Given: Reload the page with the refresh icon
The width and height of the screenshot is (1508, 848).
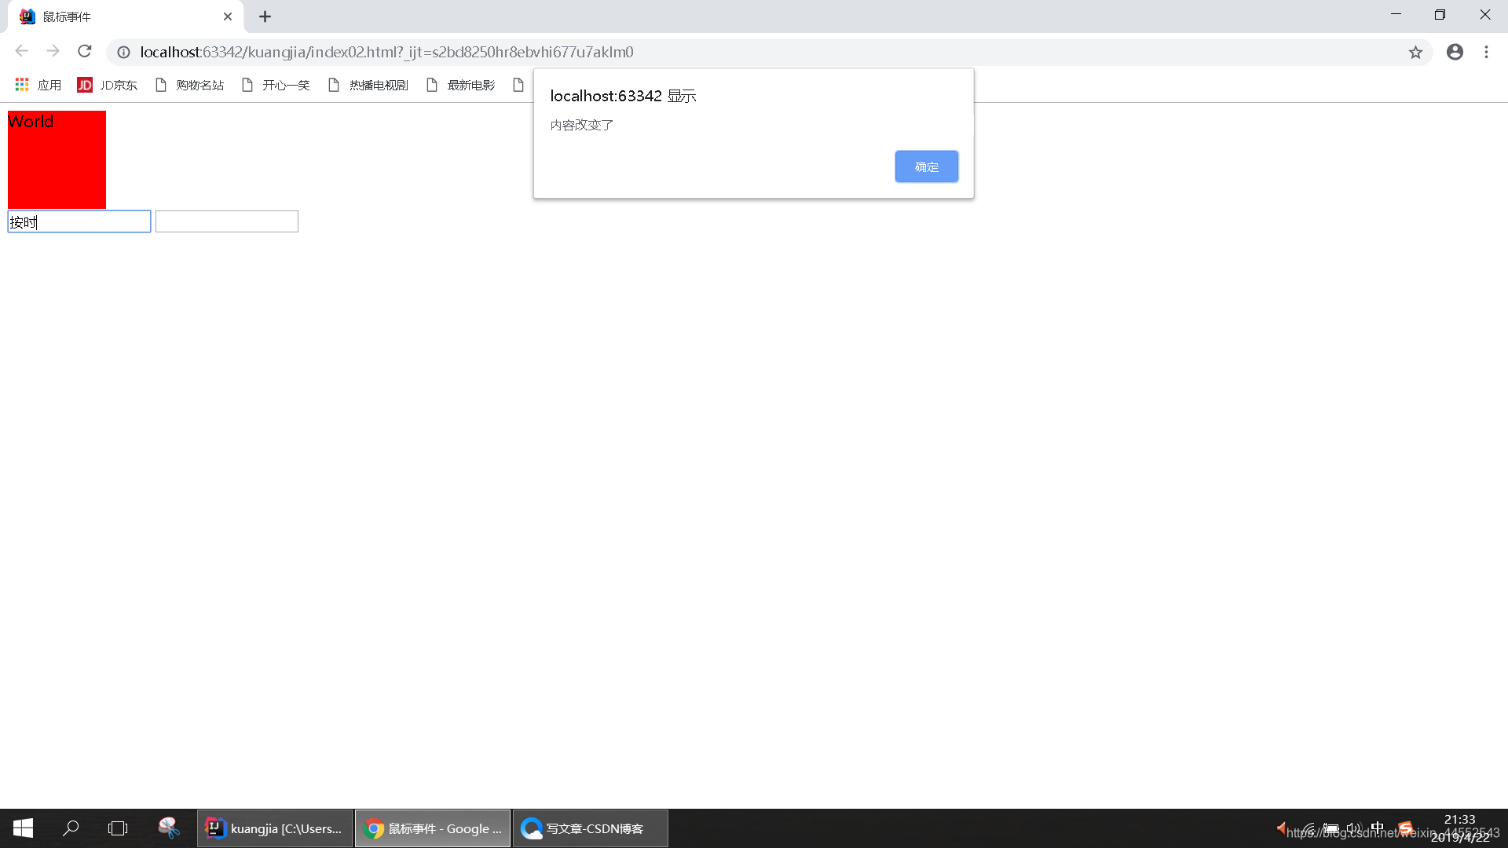Looking at the screenshot, I should point(85,52).
